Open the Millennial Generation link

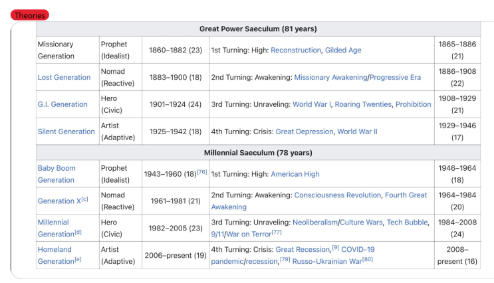(56, 229)
